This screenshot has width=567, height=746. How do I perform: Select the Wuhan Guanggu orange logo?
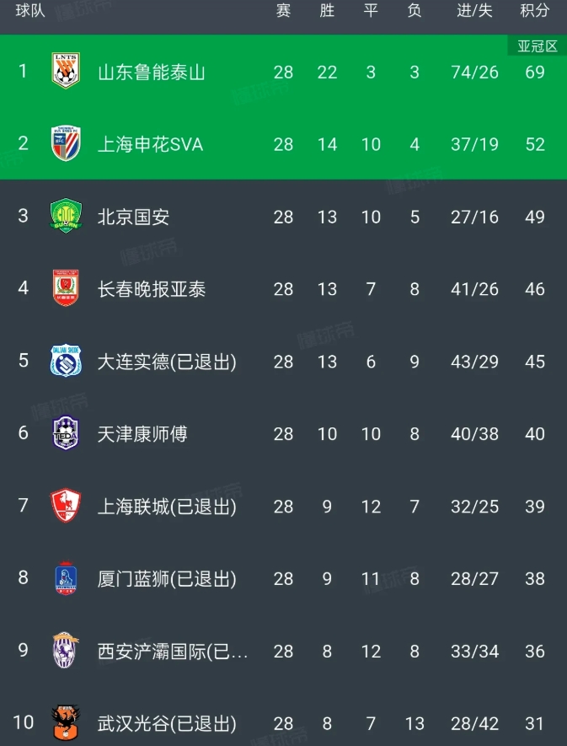click(x=66, y=722)
